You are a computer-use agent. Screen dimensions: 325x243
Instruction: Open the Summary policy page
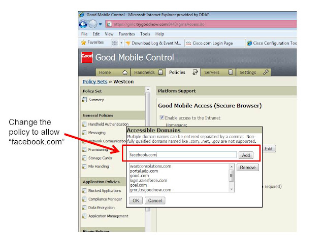(96, 100)
